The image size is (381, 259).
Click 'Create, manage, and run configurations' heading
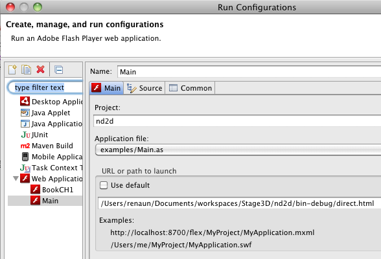pos(84,25)
